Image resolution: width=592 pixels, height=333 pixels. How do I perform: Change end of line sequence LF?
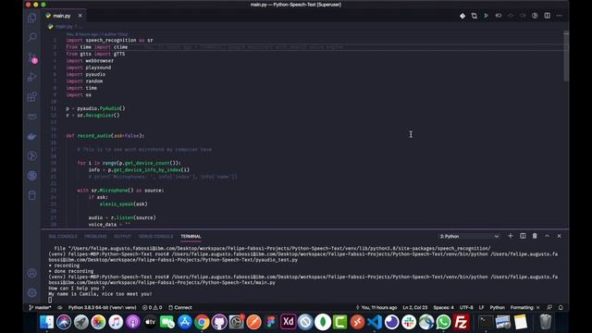[x=481, y=308]
